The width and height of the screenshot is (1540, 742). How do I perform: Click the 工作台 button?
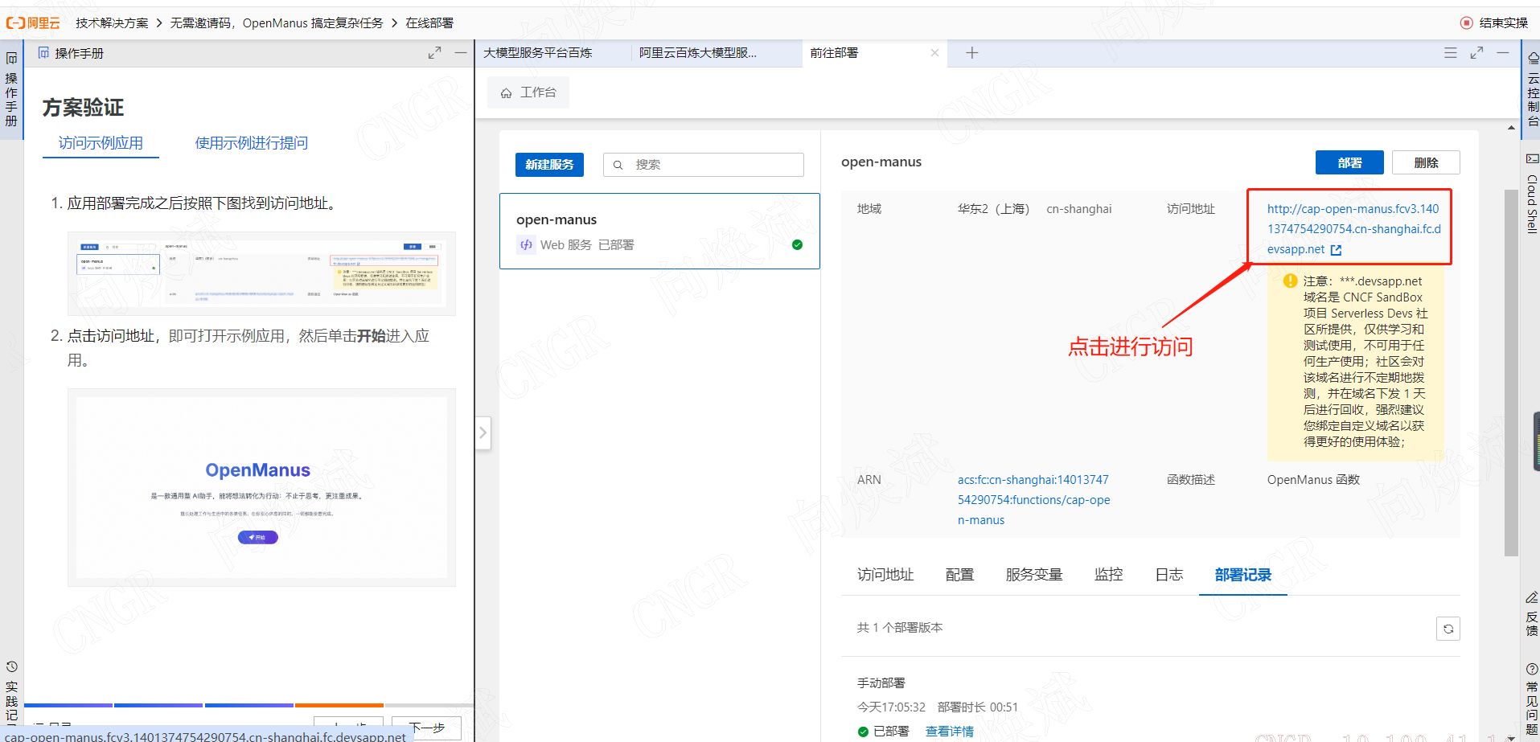tap(528, 92)
